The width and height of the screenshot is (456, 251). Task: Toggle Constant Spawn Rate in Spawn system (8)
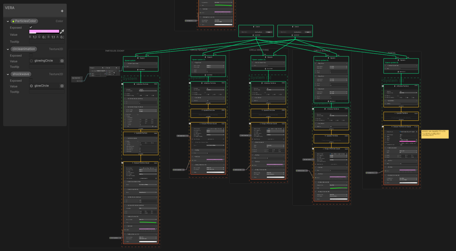coord(387,66)
